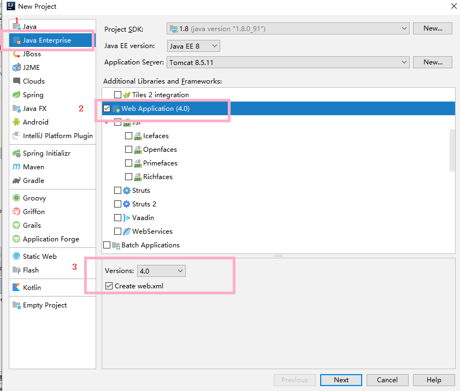Click the WebServices feather icon
The image size is (460, 391).
(126, 232)
